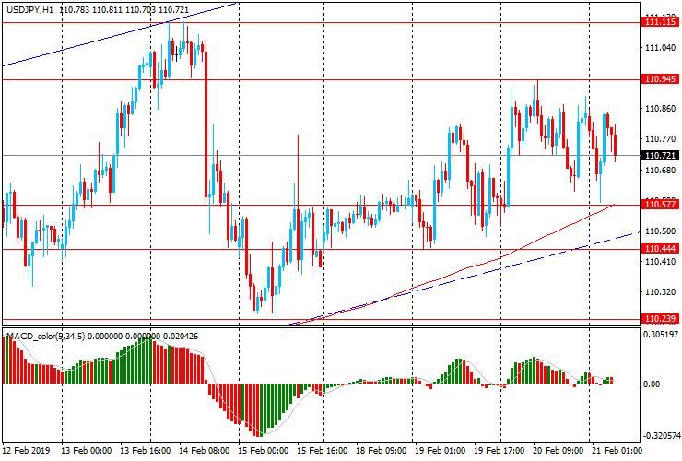Viewport: 682px width, 461px height.
Task: Click the 19 Feb 17:00 time label
Action: (x=499, y=450)
